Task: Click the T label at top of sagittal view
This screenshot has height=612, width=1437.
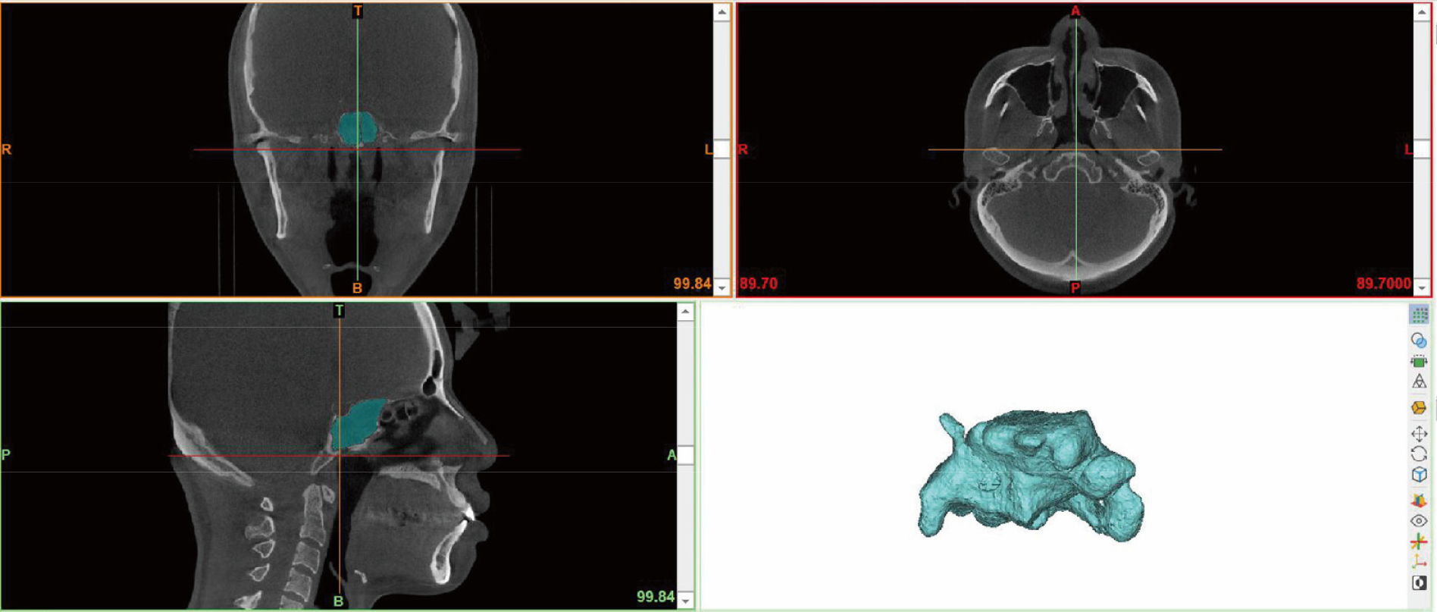Action: click(339, 310)
